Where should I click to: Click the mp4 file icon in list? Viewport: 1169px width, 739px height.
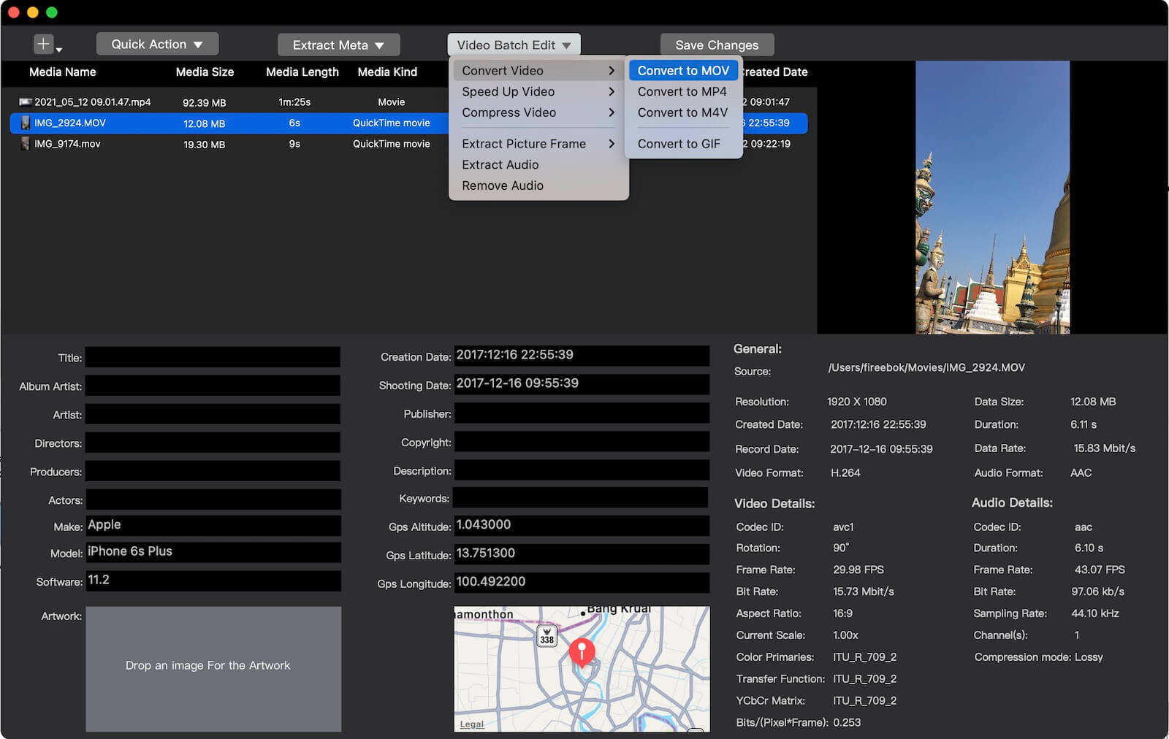[x=26, y=102]
